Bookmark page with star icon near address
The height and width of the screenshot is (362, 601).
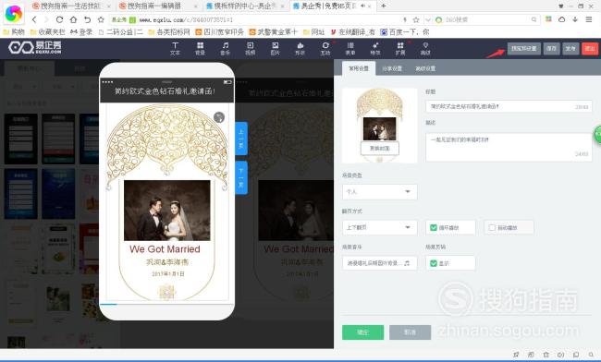click(x=101, y=19)
